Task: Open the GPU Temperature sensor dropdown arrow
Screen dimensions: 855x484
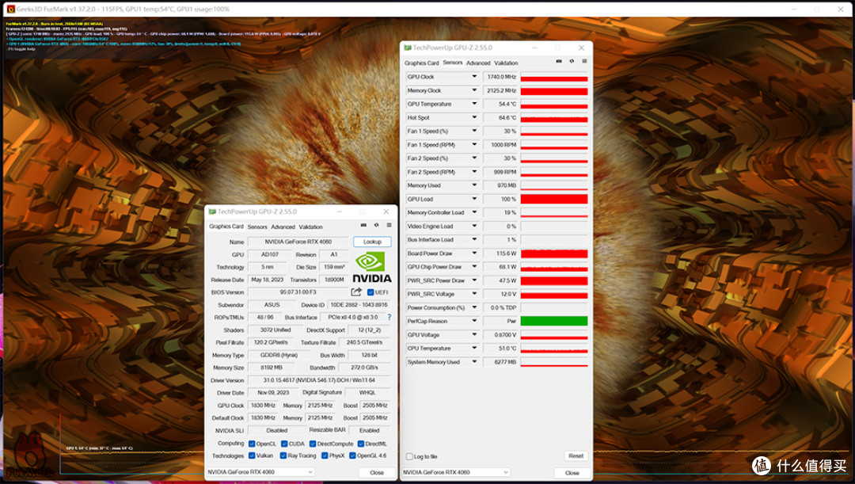Action: 474,104
